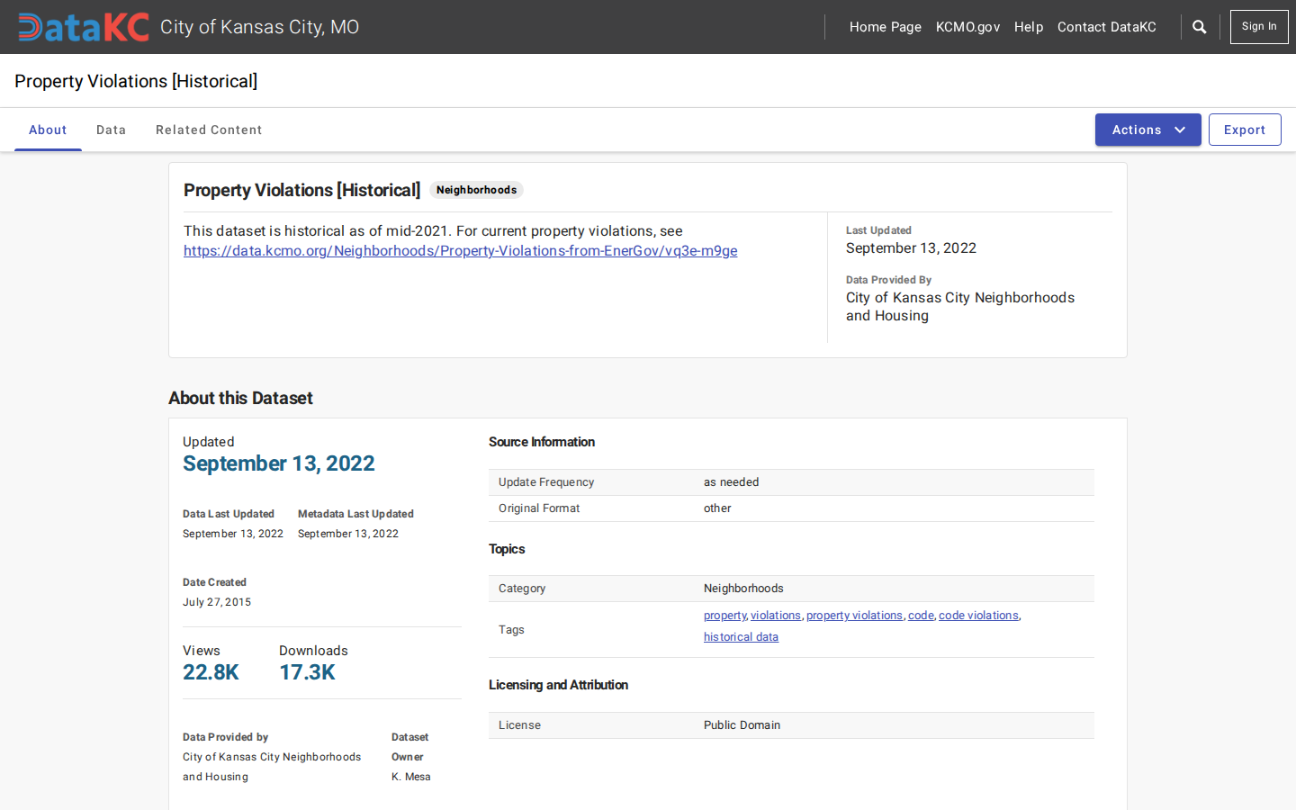Click the large 'September 13, 2022' updated date
Viewport: 1296px width, 810px height.
pyautogui.click(x=279, y=463)
